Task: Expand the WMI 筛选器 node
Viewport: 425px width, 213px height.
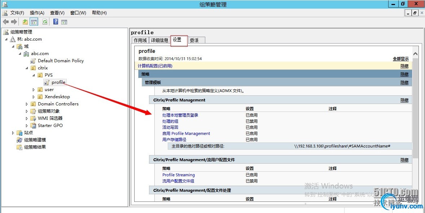Action: click(x=27, y=118)
